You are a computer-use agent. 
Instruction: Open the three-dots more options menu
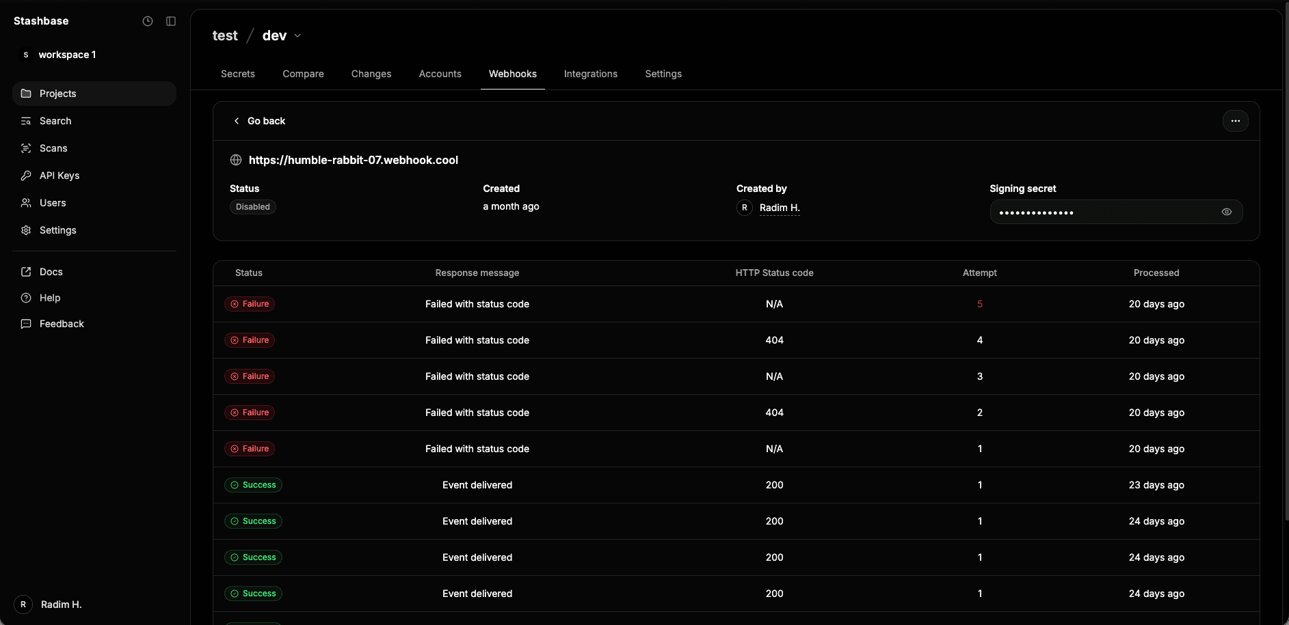1235,121
